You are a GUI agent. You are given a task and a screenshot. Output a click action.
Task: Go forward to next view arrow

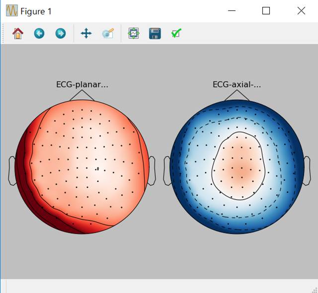(x=61, y=34)
